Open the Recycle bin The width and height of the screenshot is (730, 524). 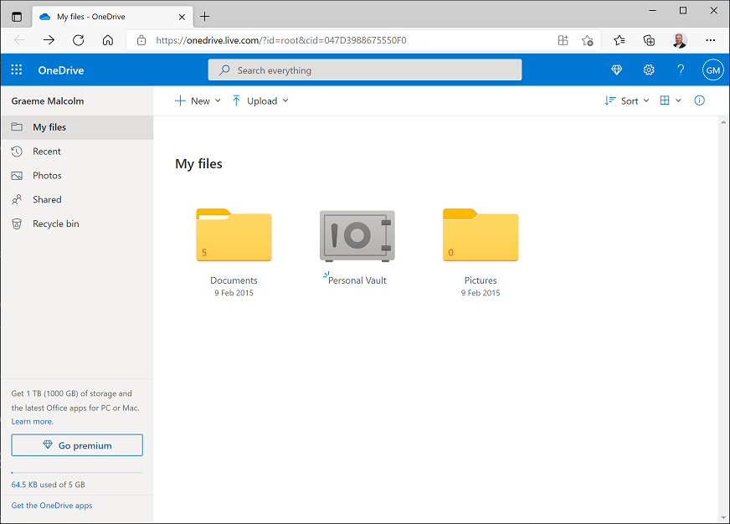77,223
